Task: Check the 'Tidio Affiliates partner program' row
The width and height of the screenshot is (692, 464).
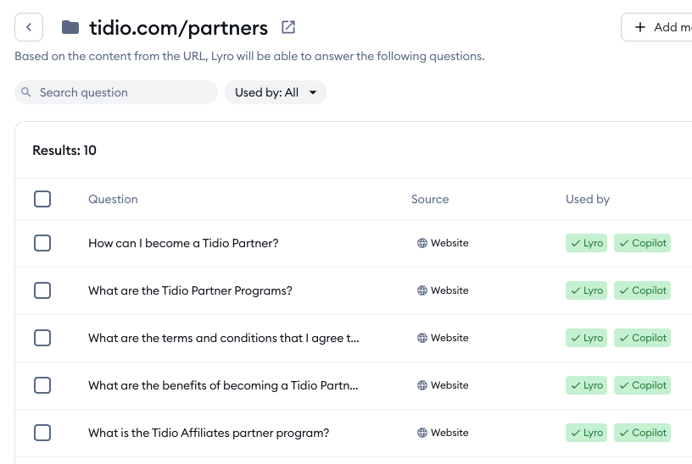Action: click(x=42, y=433)
